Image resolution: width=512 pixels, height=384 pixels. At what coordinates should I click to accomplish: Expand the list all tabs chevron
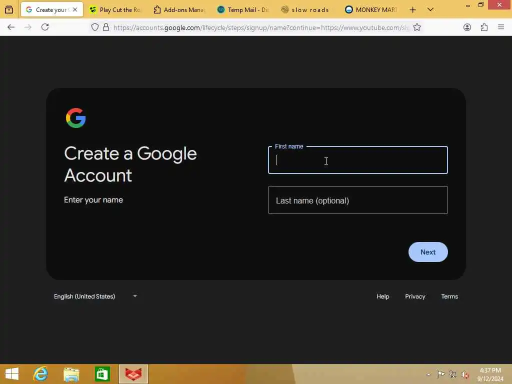[430, 10]
